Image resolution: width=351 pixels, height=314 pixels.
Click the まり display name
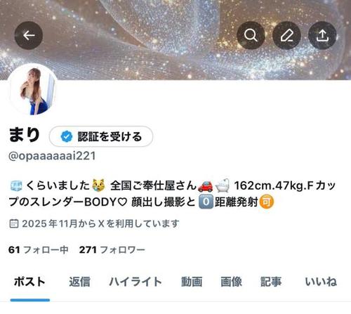(24, 135)
